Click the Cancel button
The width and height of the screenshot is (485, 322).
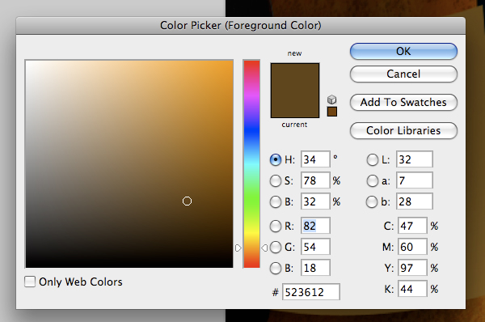[x=403, y=74]
